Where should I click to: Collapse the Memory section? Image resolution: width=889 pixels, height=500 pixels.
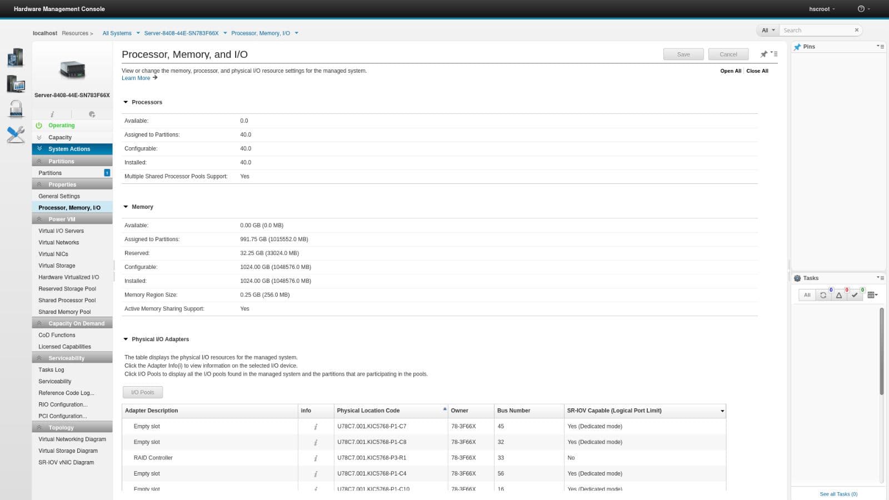[x=126, y=207]
